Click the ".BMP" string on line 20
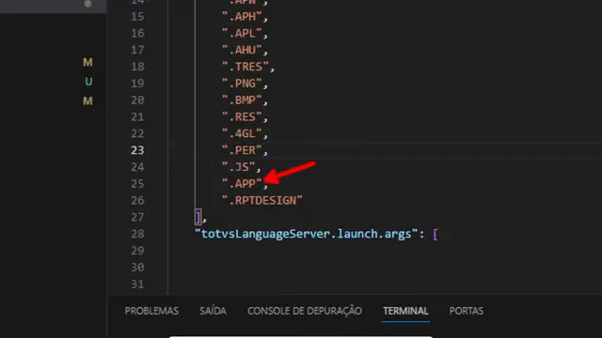 coord(242,100)
